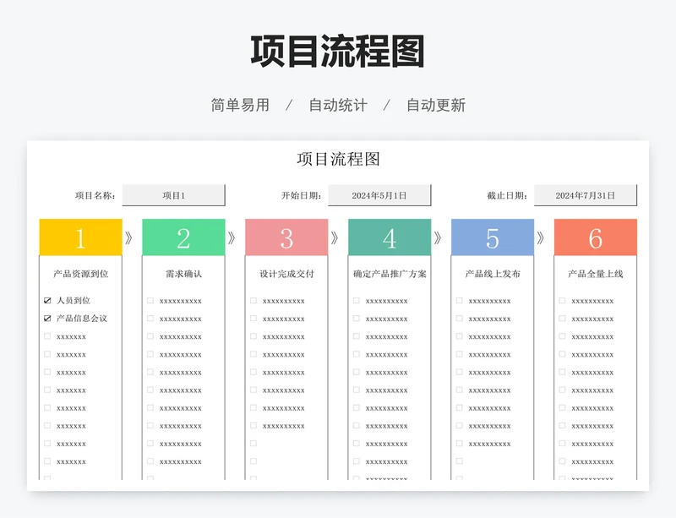
Task: Click the arrow between steps 4 and 5
Action: tap(438, 237)
